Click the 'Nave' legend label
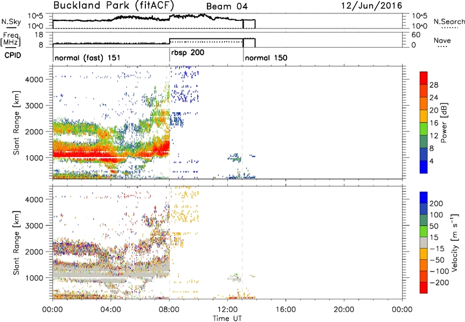Image resolution: width=465 pixels, height=322 pixels. click(442, 41)
